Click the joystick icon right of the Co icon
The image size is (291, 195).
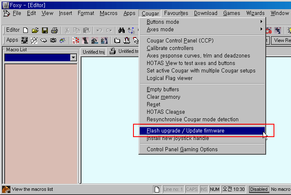(x=278, y=30)
